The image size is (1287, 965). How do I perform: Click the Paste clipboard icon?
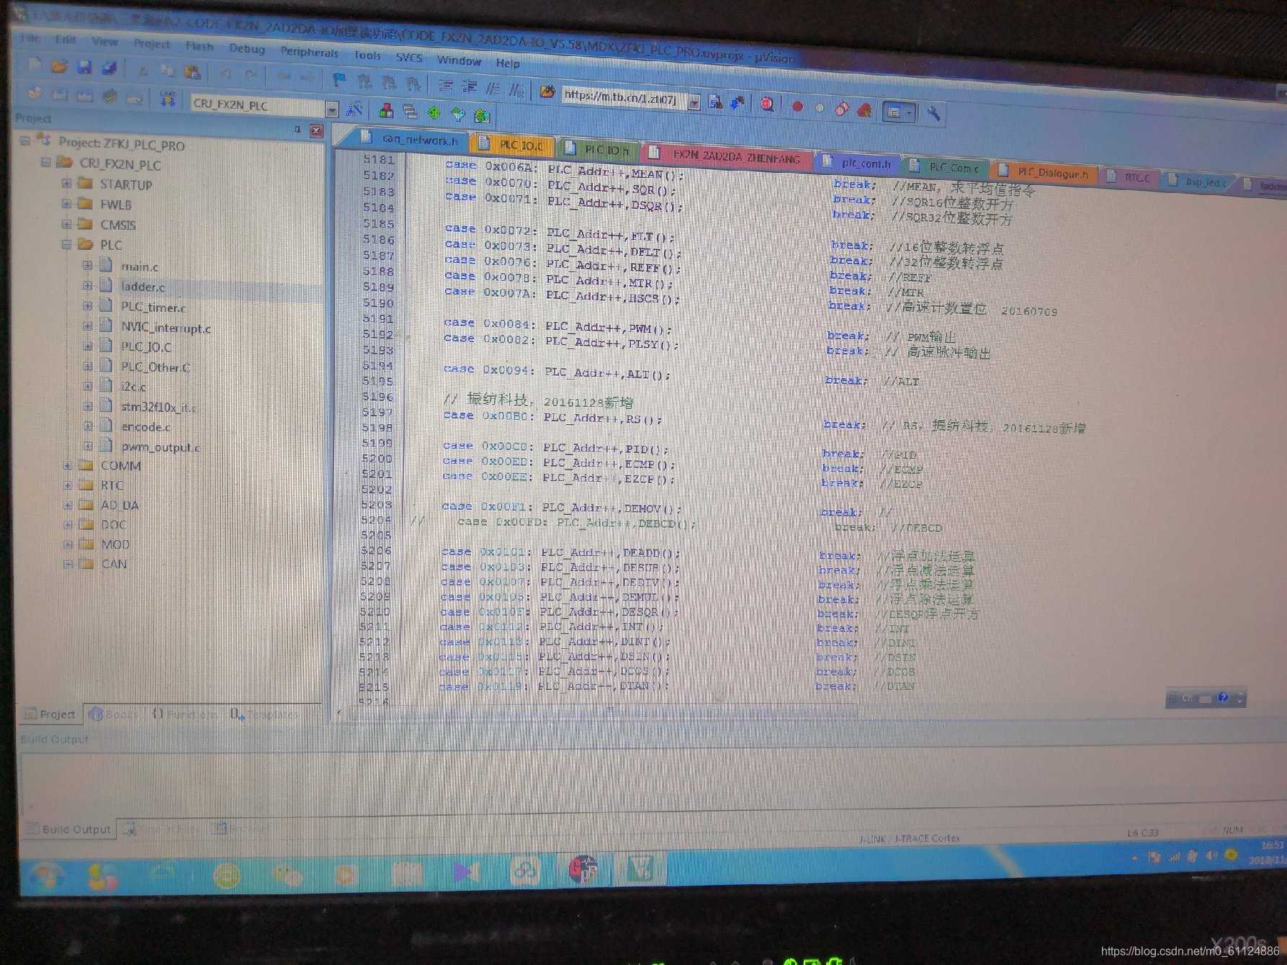[192, 72]
